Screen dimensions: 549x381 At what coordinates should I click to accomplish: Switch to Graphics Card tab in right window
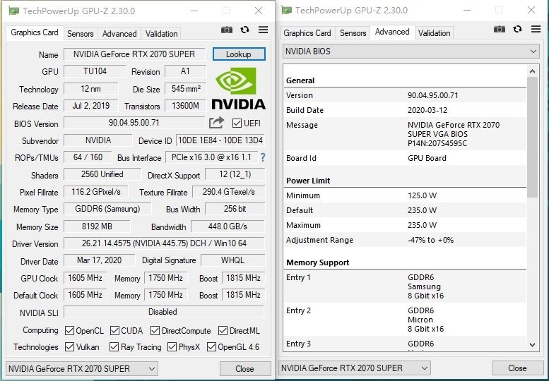pos(307,33)
